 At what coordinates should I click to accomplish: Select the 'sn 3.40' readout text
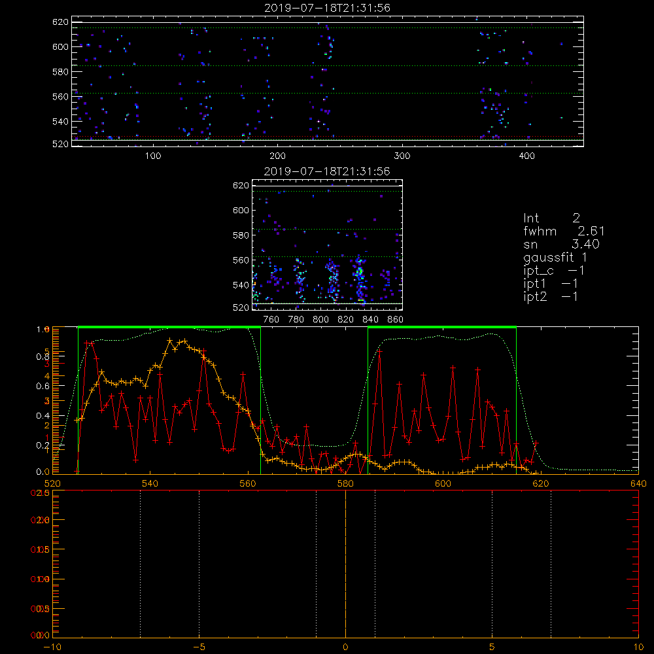point(561,244)
